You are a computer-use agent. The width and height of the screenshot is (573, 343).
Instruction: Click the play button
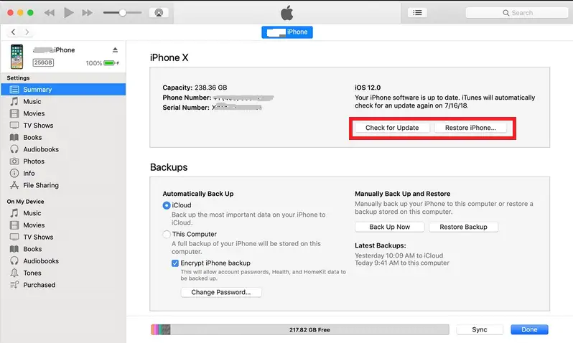point(68,13)
